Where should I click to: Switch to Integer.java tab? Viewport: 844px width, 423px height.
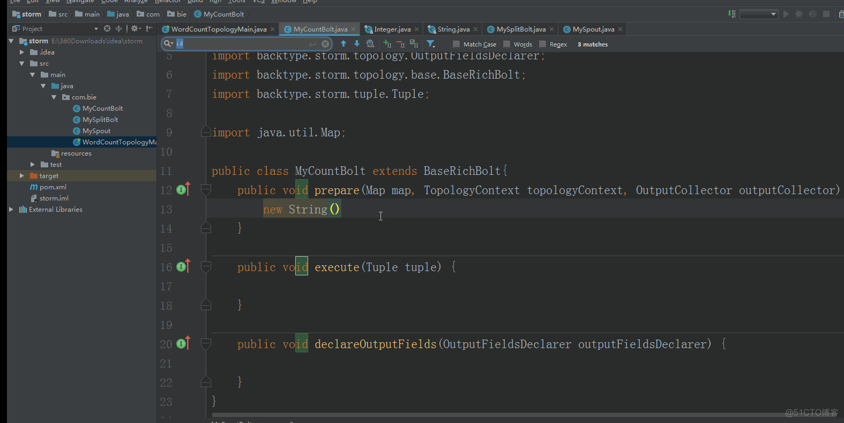(x=392, y=29)
